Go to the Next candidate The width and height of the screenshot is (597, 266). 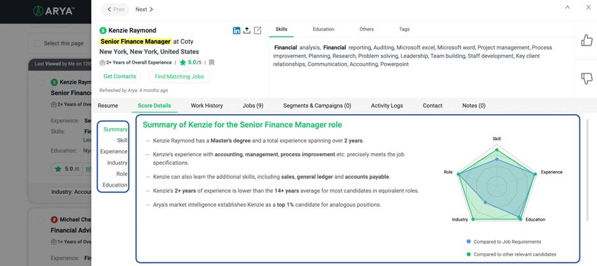(x=144, y=10)
